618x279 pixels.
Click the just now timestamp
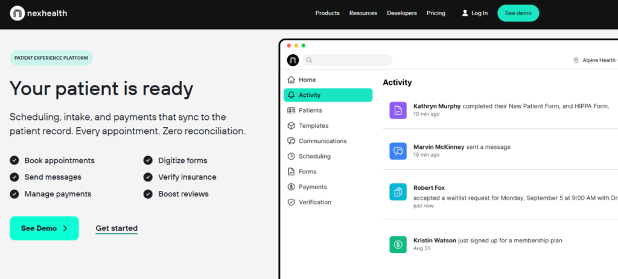click(423, 206)
